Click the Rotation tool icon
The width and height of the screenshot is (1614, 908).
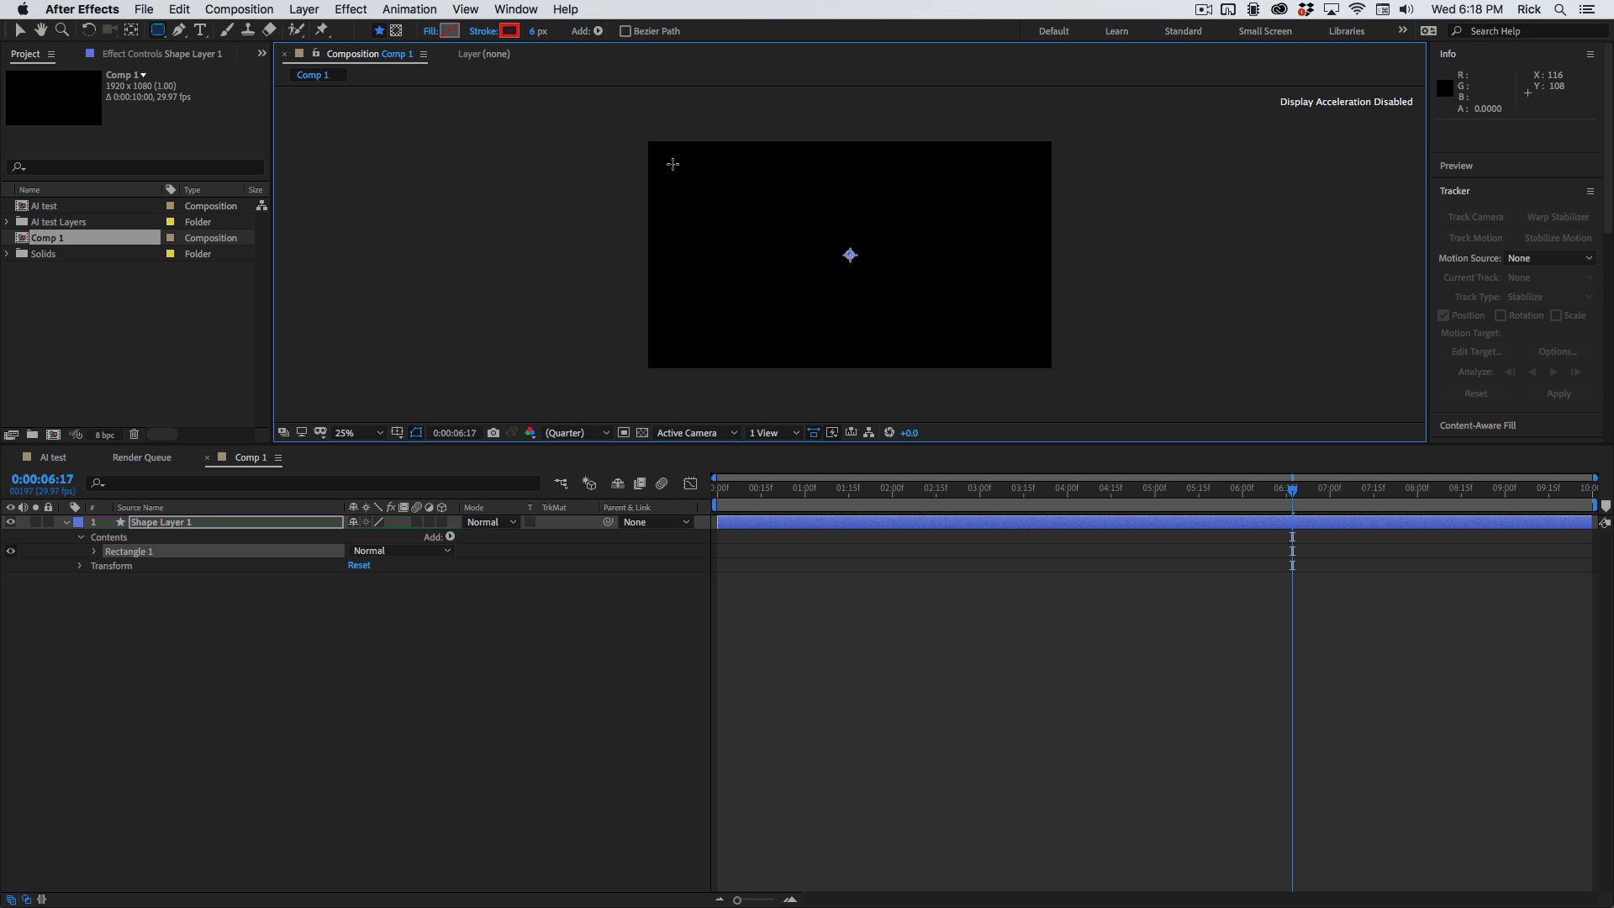coord(87,30)
